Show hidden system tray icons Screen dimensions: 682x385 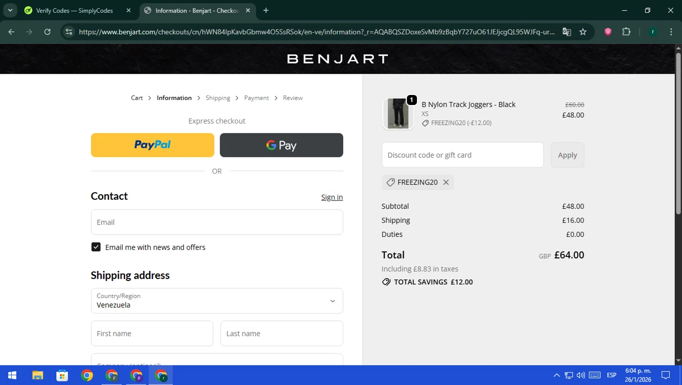[557, 375]
